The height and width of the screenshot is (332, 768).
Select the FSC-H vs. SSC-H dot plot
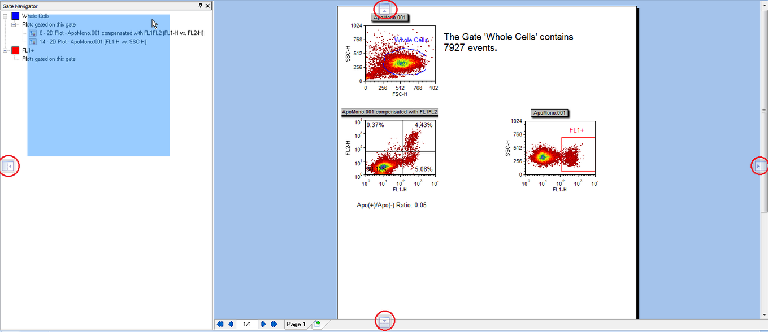coord(400,53)
